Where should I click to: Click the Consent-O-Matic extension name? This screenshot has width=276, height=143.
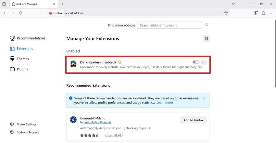(93, 118)
